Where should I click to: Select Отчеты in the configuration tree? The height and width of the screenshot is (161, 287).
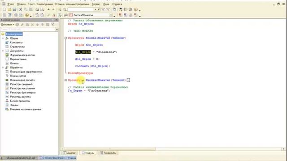click(14, 64)
